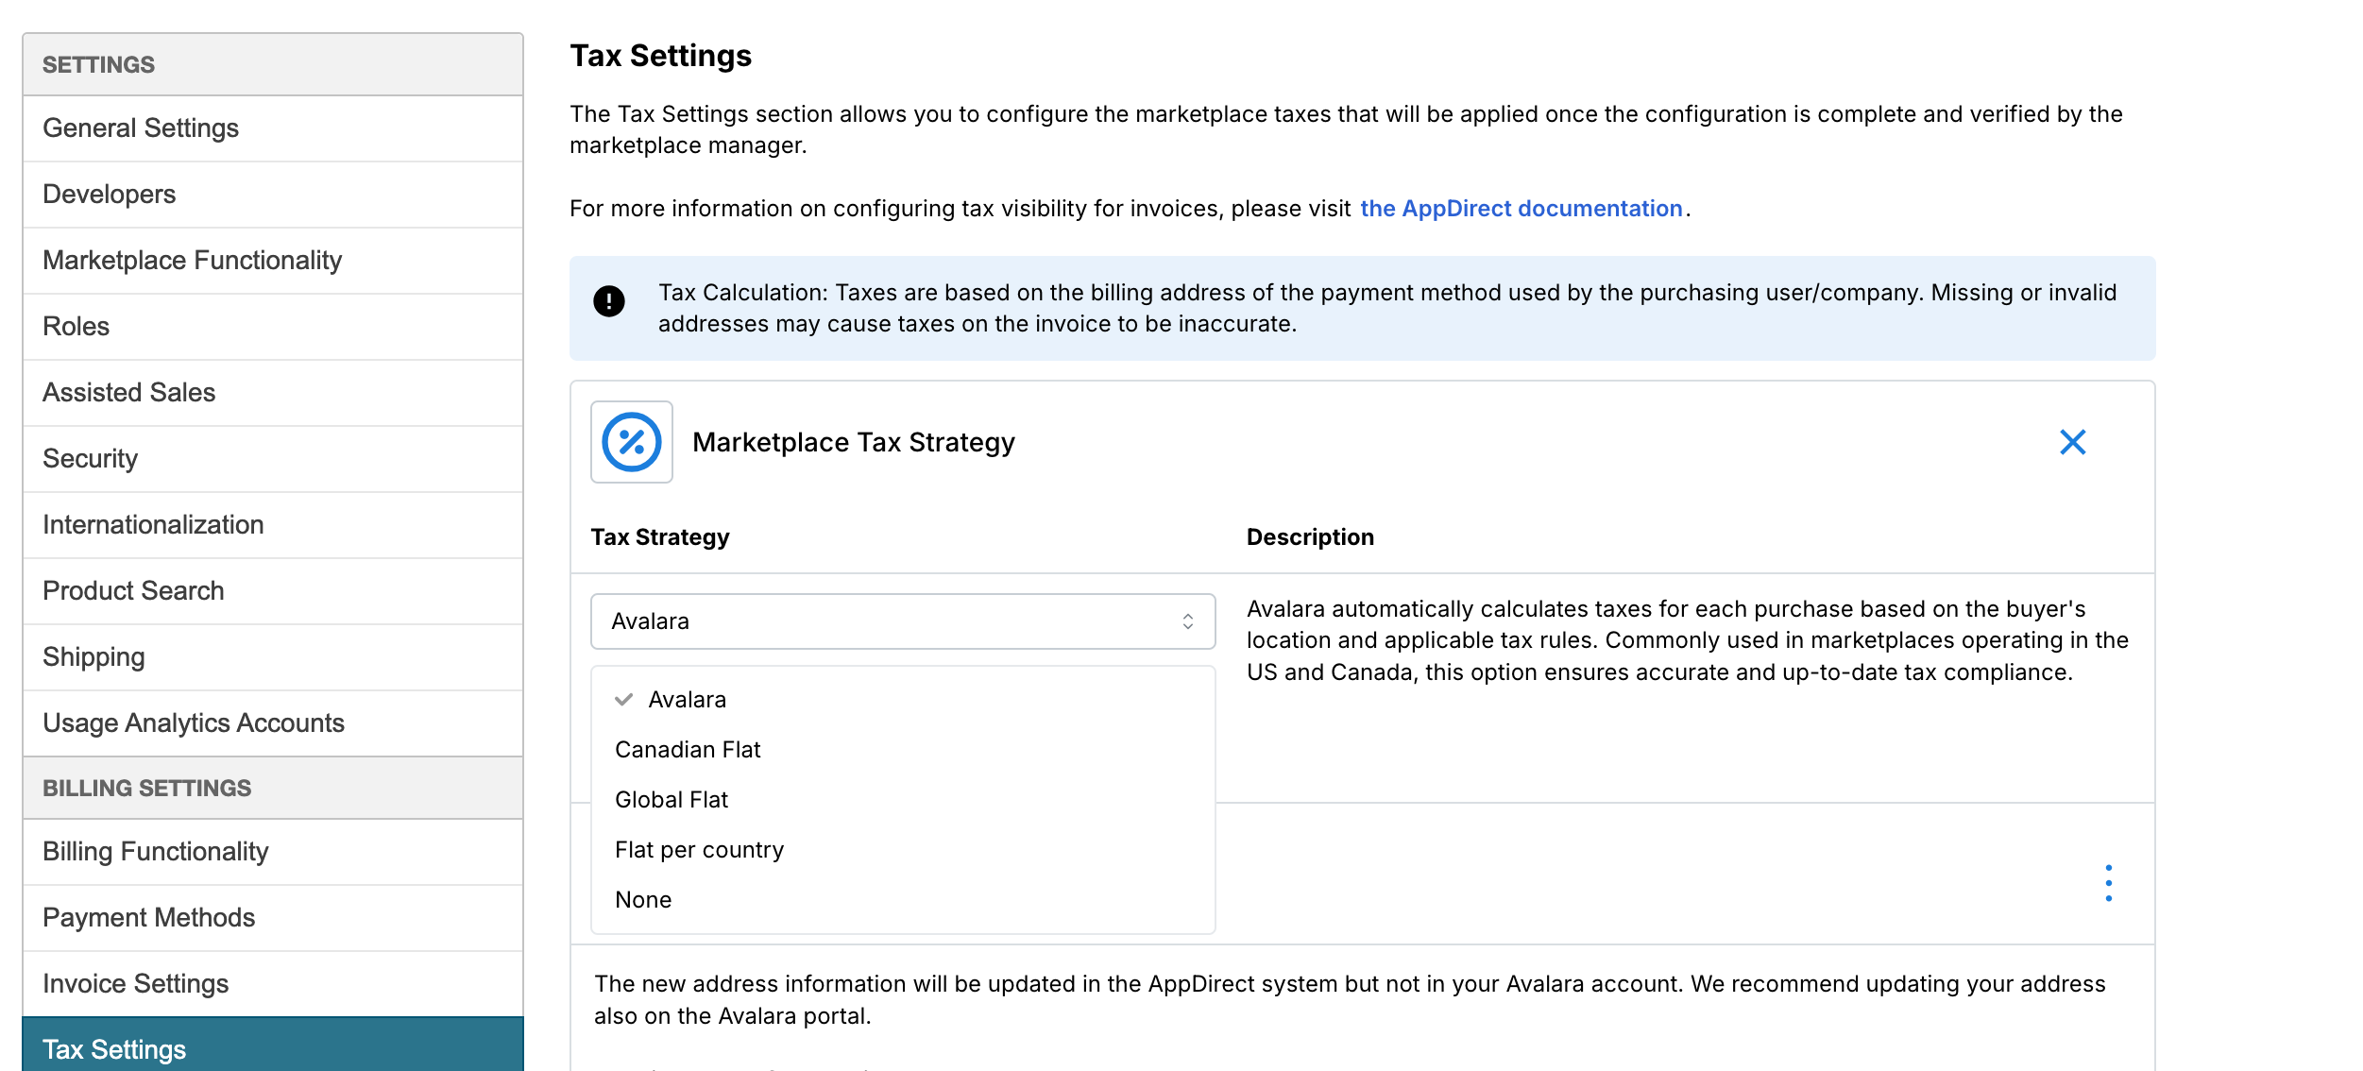Set tax strategy to None
Viewport: 2363px width, 1071px height.
pyautogui.click(x=643, y=900)
